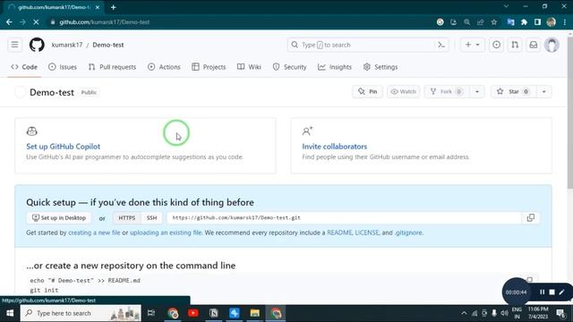Stop loading the page in Chrome
This screenshot has height=322, width=573.
tap(36, 21)
